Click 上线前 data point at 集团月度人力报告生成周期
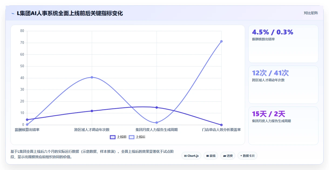This screenshot has width=329, height=170. [x=157, y=107]
